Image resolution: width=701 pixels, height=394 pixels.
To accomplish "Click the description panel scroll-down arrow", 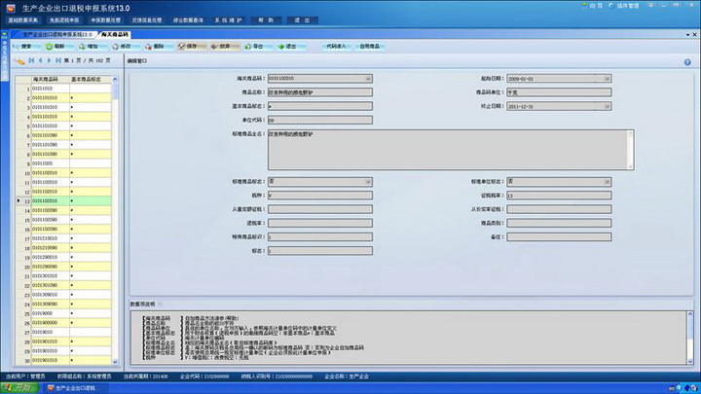I will click(690, 361).
